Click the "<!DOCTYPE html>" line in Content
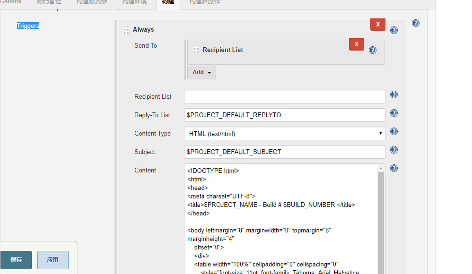 [x=213, y=171]
